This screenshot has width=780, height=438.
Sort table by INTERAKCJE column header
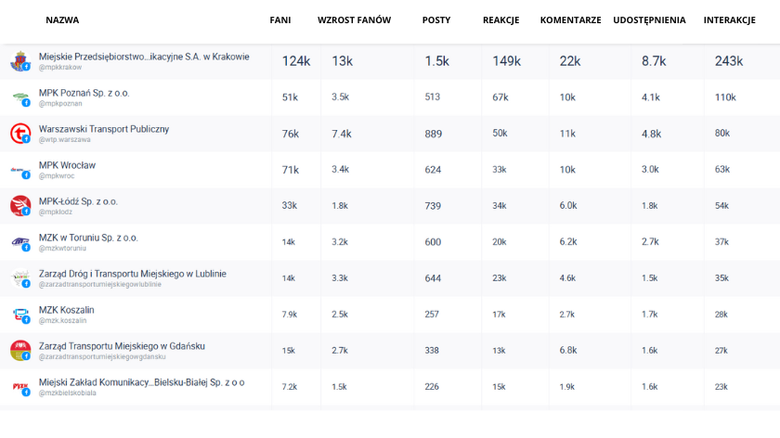click(x=729, y=19)
